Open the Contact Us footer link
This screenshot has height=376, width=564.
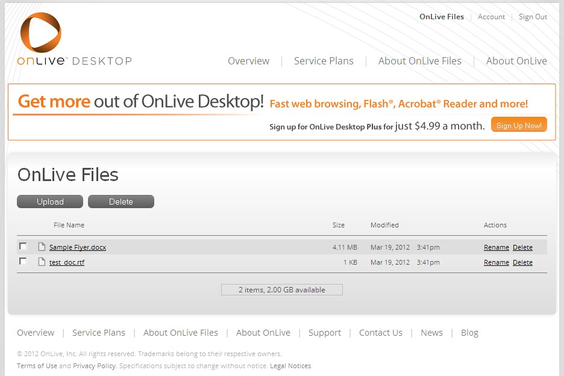(x=381, y=333)
